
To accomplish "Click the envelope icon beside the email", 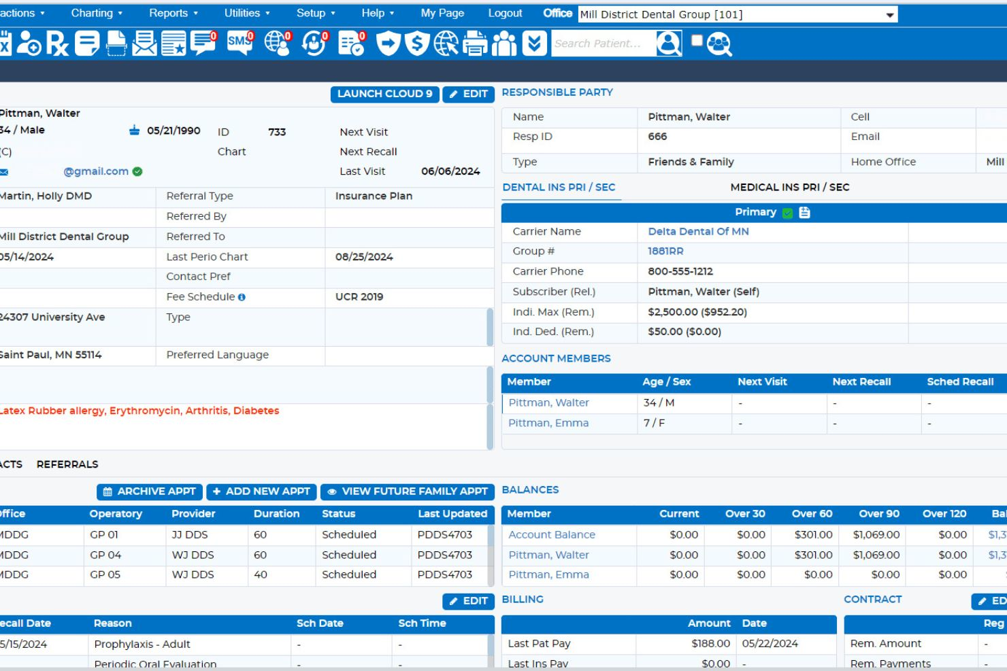I will click(3, 172).
